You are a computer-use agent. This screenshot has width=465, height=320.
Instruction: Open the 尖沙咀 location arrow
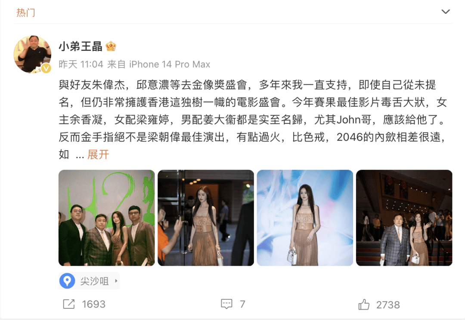(x=116, y=280)
